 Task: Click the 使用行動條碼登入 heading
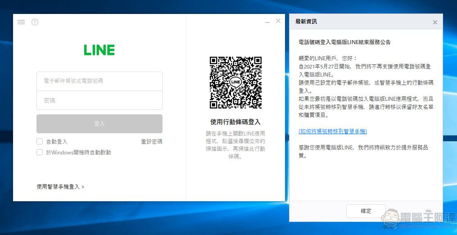[x=235, y=122]
